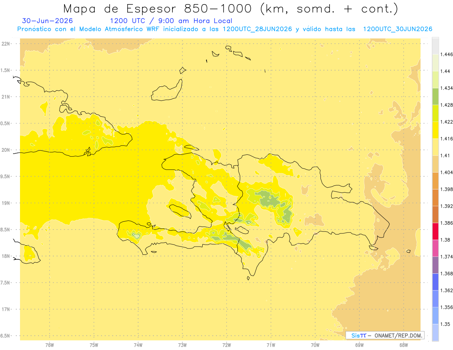Click the legend value '1.422'
The width and height of the screenshot is (453, 350).
pos(447,122)
